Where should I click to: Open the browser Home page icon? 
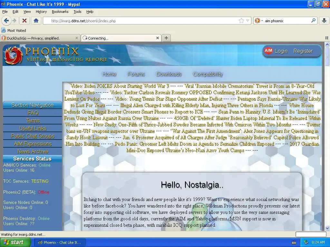click(x=36, y=21)
